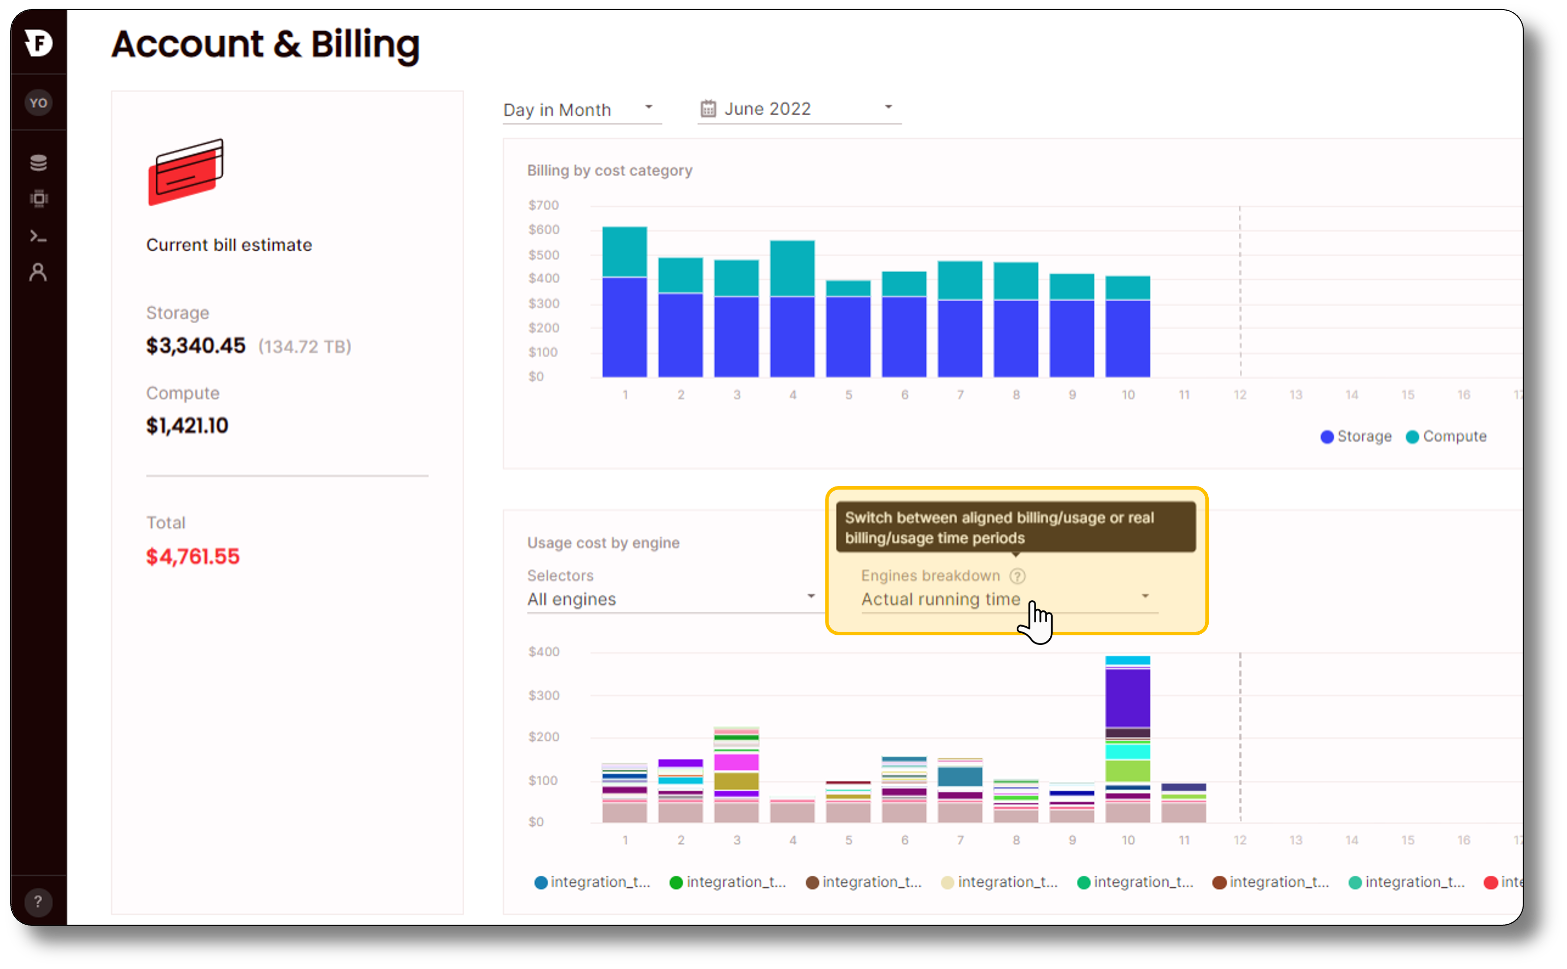This screenshot has height=969, width=1567.
Task: Open the Databases sidebar icon
Action: click(38, 163)
